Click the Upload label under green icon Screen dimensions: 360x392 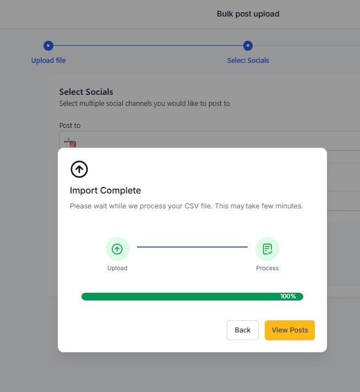click(x=117, y=268)
